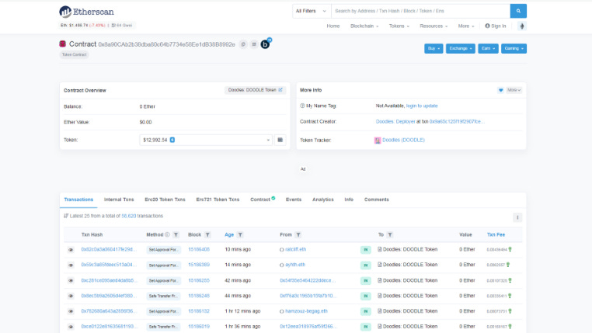
Task: Open the Comments tab
Action: tap(377, 199)
